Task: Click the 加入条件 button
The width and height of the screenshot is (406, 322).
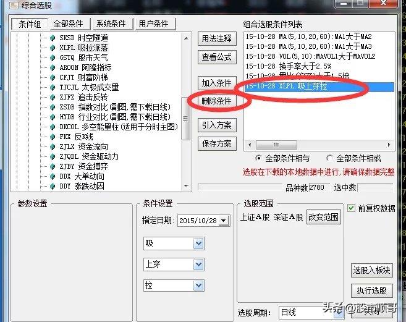Action: [217, 83]
